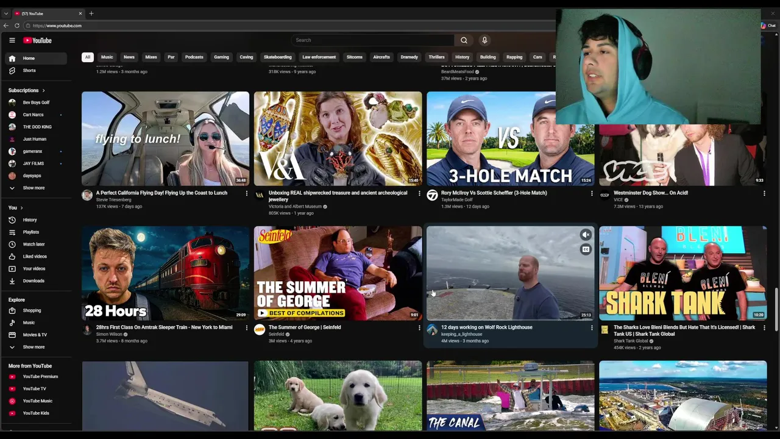The image size is (780, 439).
Task: Select the Skateboarding filter chip
Action: [x=278, y=57]
